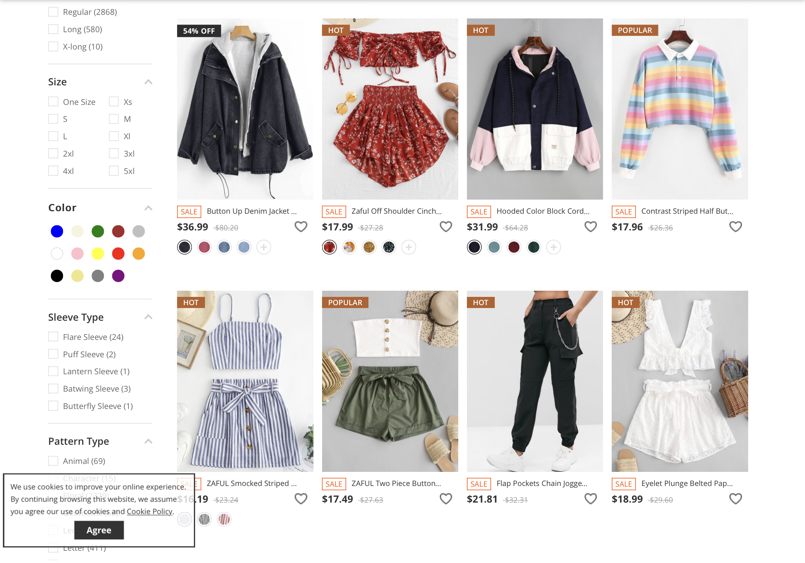Collapse the Color filter section
This screenshot has height=563, width=805.
tap(148, 208)
